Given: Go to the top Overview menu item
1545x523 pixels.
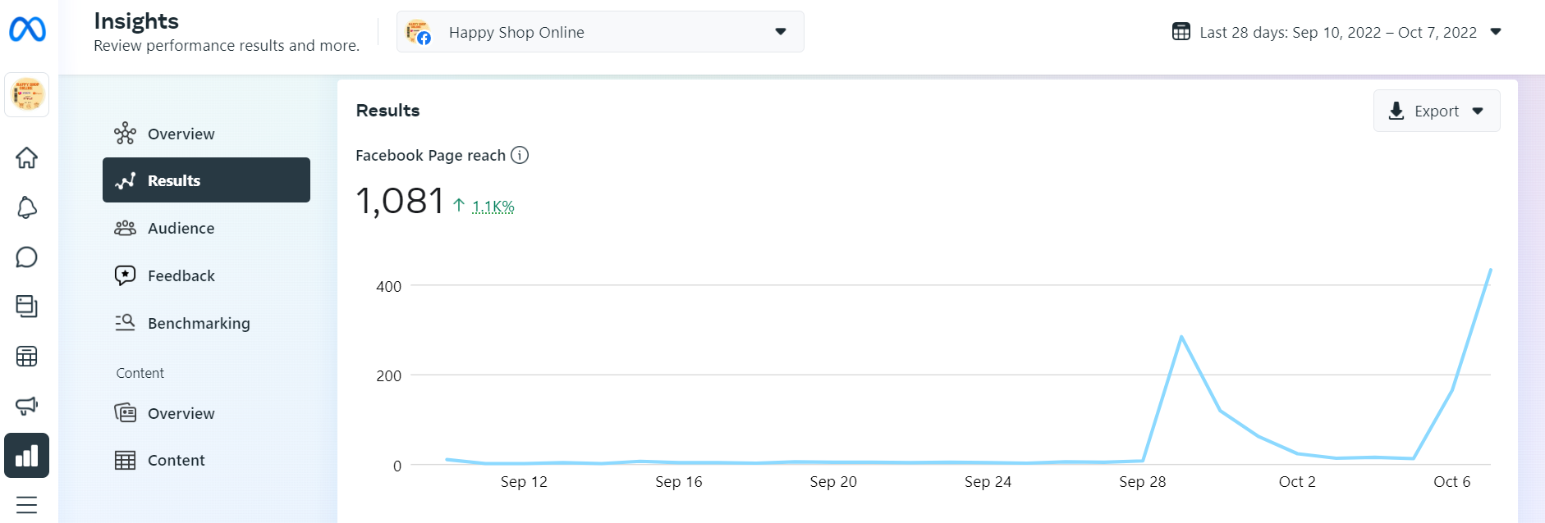Looking at the screenshot, I should (x=181, y=134).
